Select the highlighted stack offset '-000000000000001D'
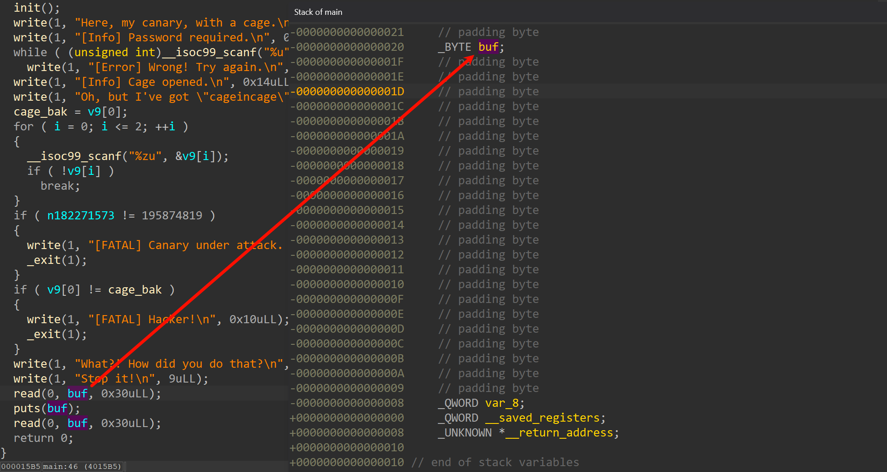 pyautogui.click(x=347, y=91)
